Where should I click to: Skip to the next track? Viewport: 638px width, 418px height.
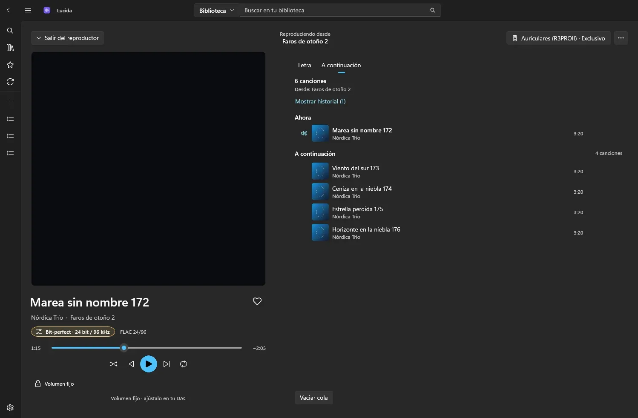pos(167,364)
